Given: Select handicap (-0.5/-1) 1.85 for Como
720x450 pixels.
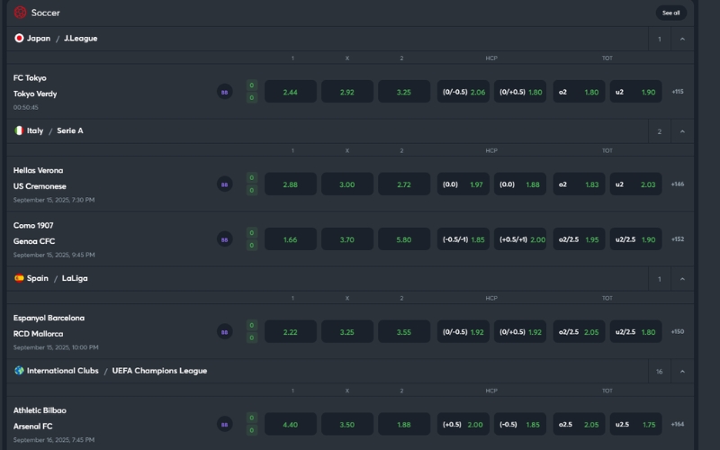Looking at the screenshot, I should coord(463,239).
